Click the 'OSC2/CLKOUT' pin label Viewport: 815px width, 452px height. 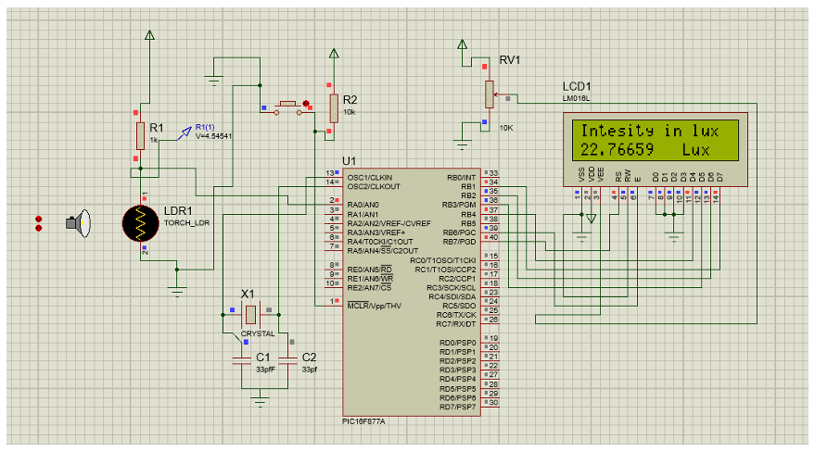click(374, 187)
